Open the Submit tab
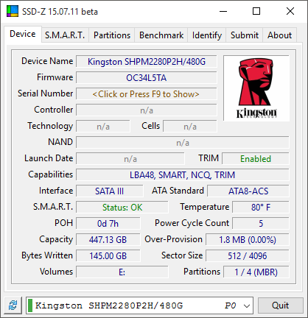This screenshot has width=308, height=318. click(245, 35)
